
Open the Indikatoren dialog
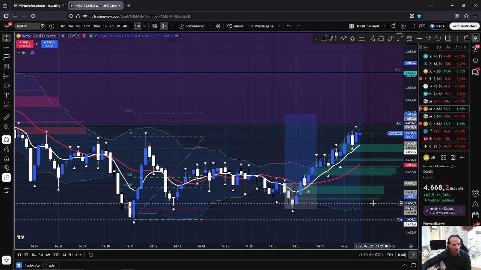[192, 26]
